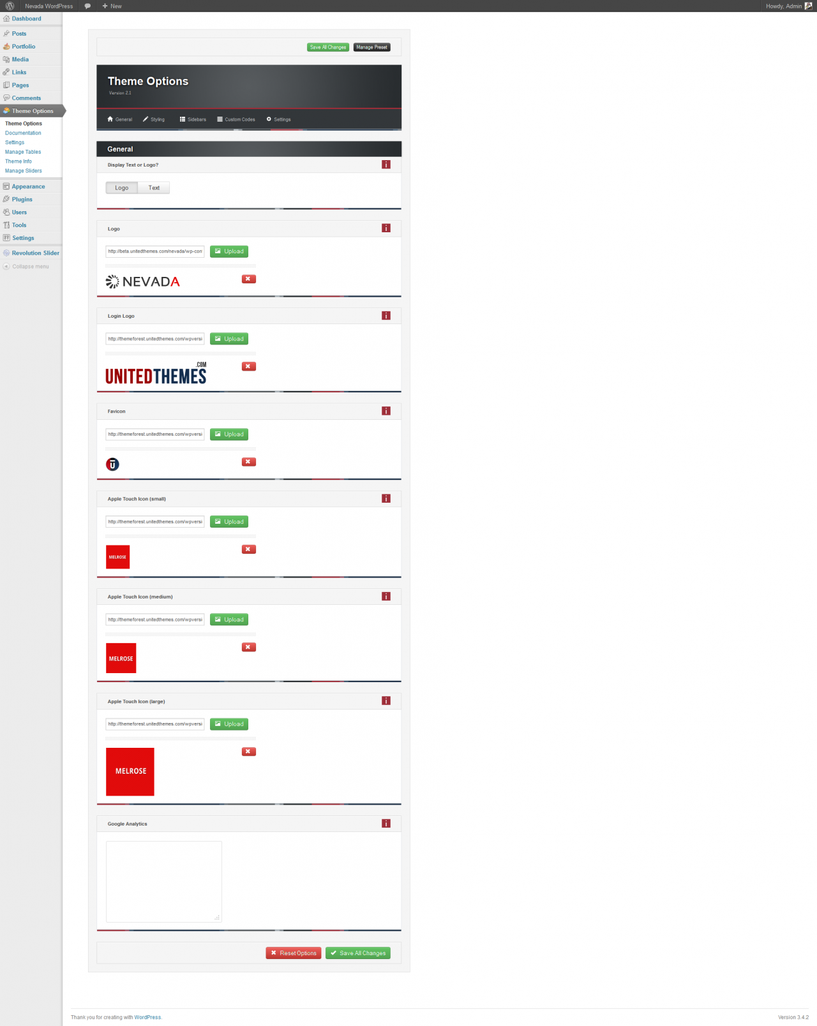Switch to the Styling tab
Image resolution: width=817 pixels, height=1026 pixels.
pyautogui.click(x=154, y=119)
